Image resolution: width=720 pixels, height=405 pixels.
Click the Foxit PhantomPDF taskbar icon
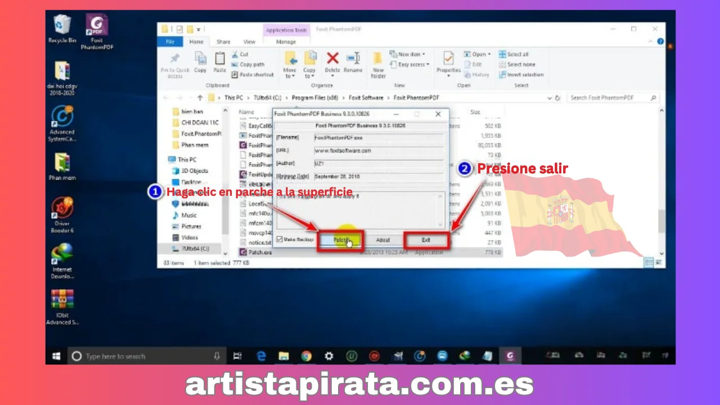click(x=510, y=356)
